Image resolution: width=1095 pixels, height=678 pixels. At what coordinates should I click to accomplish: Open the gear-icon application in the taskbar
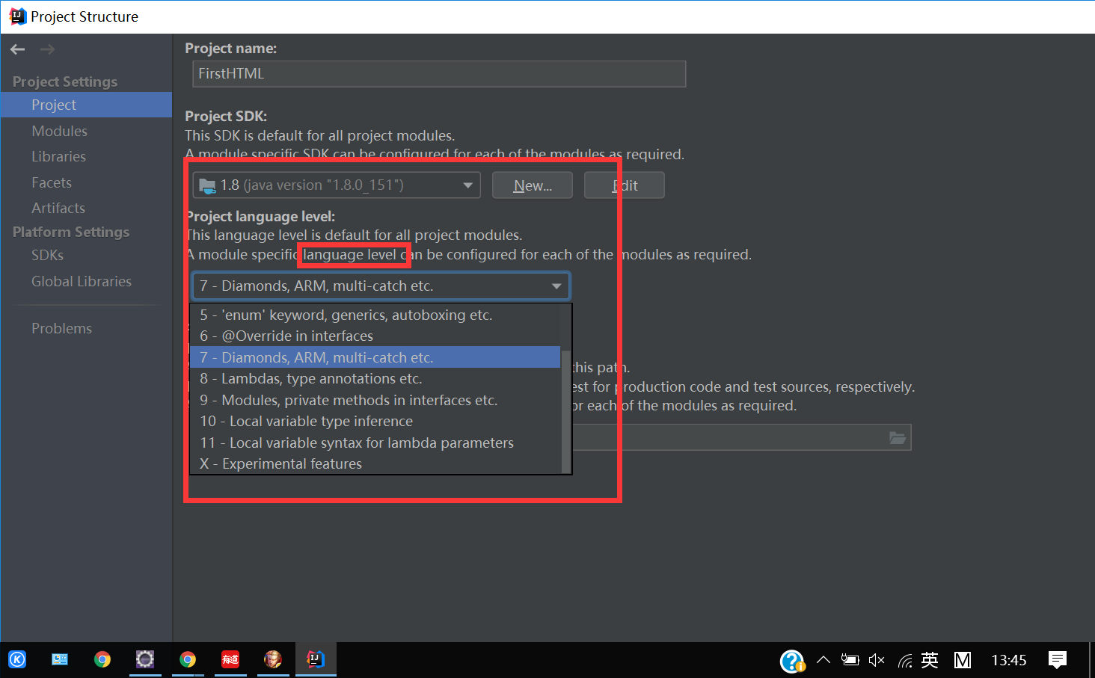coord(144,659)
